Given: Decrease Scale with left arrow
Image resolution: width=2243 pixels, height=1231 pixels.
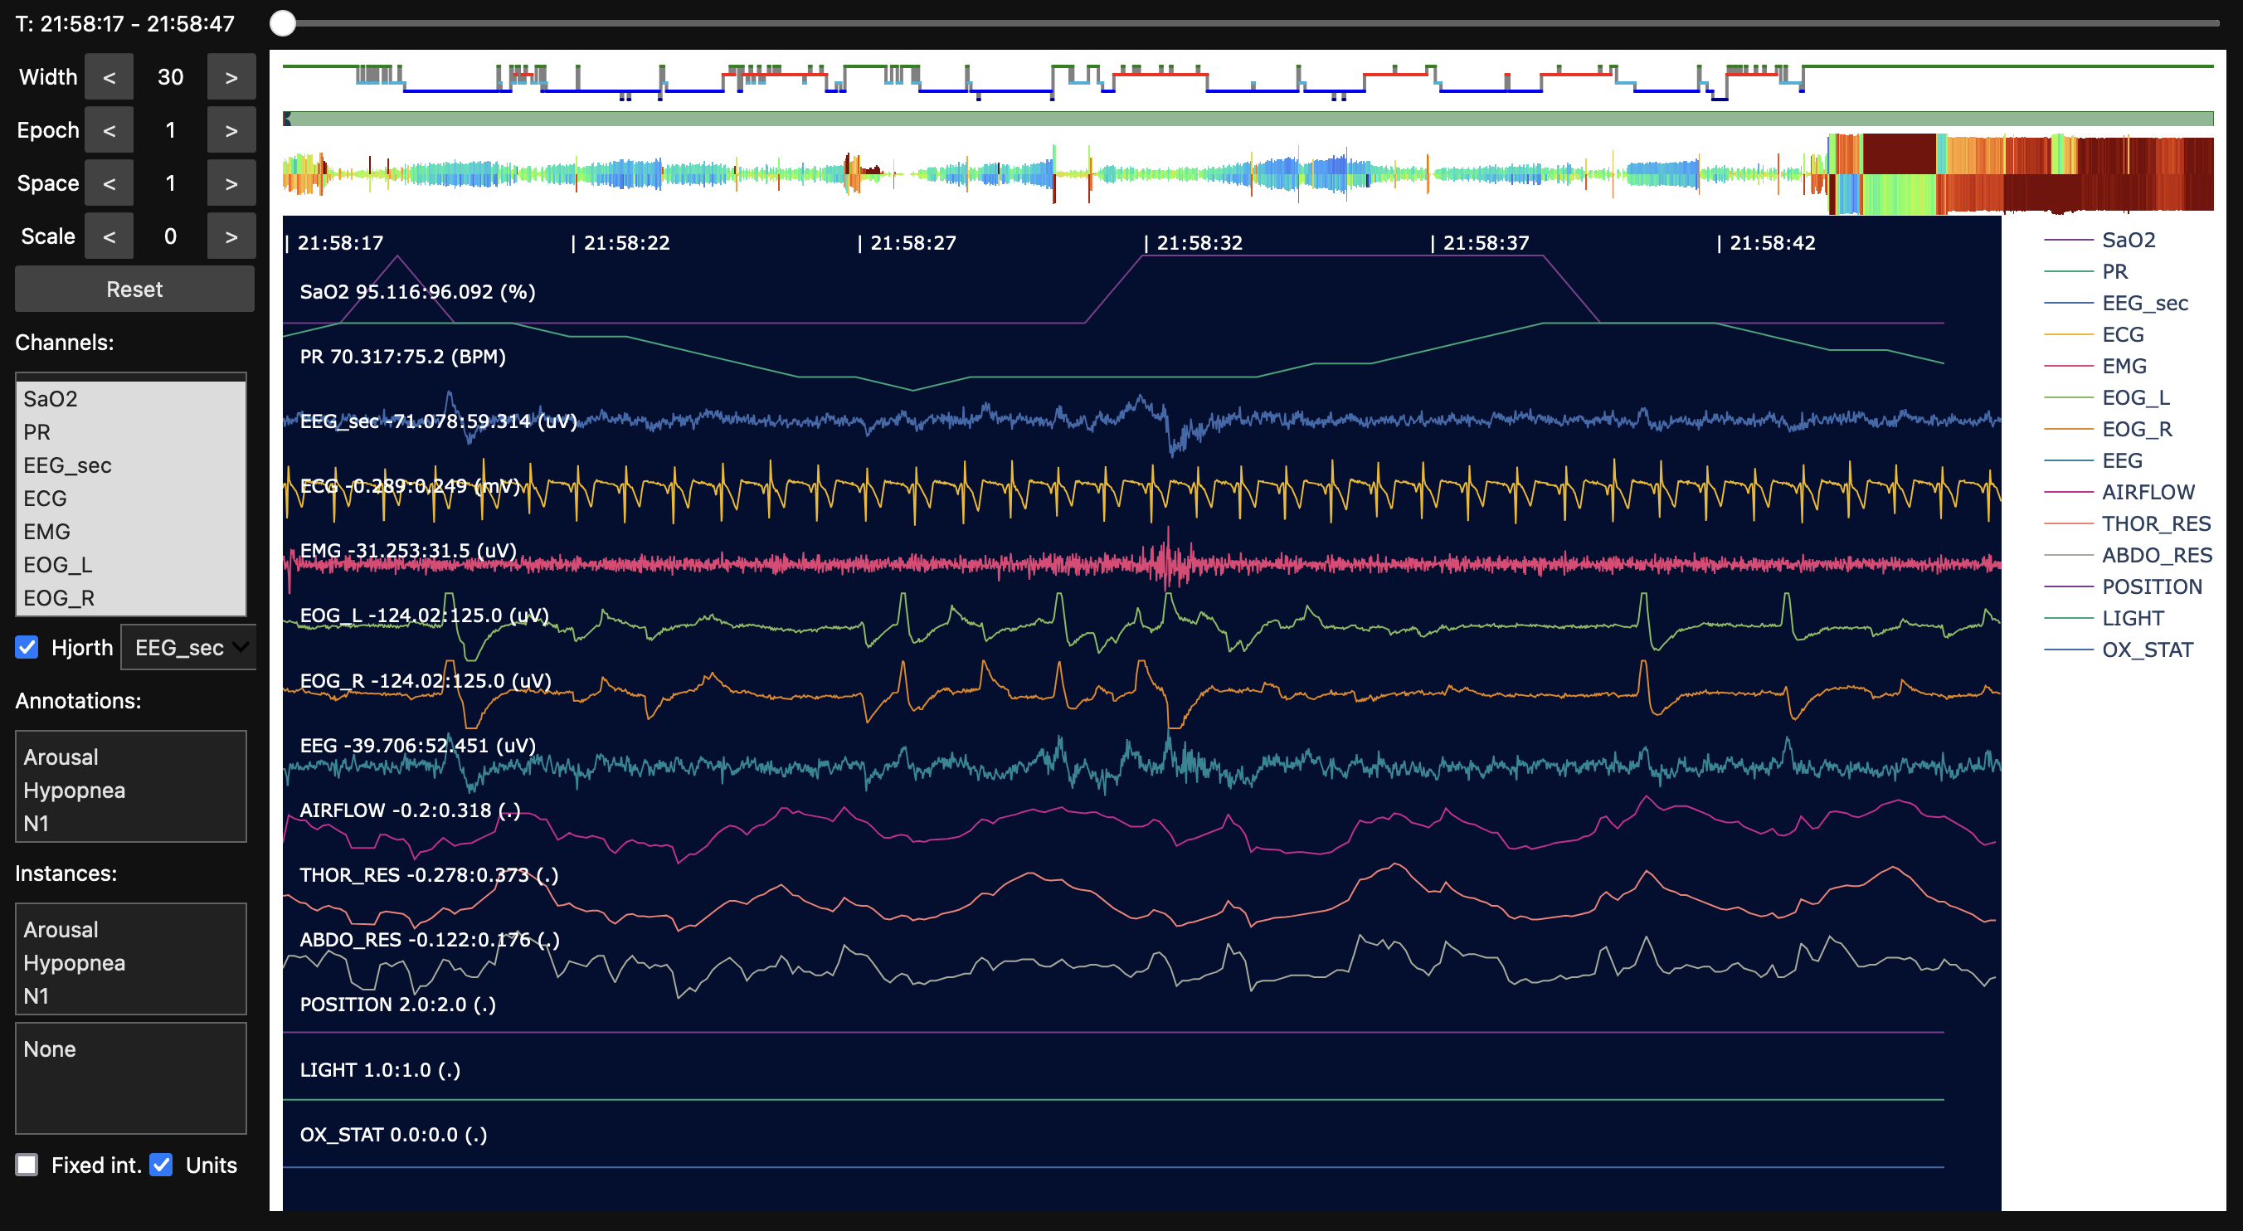Looking at the screenshot, I should [x=109, y=236].
